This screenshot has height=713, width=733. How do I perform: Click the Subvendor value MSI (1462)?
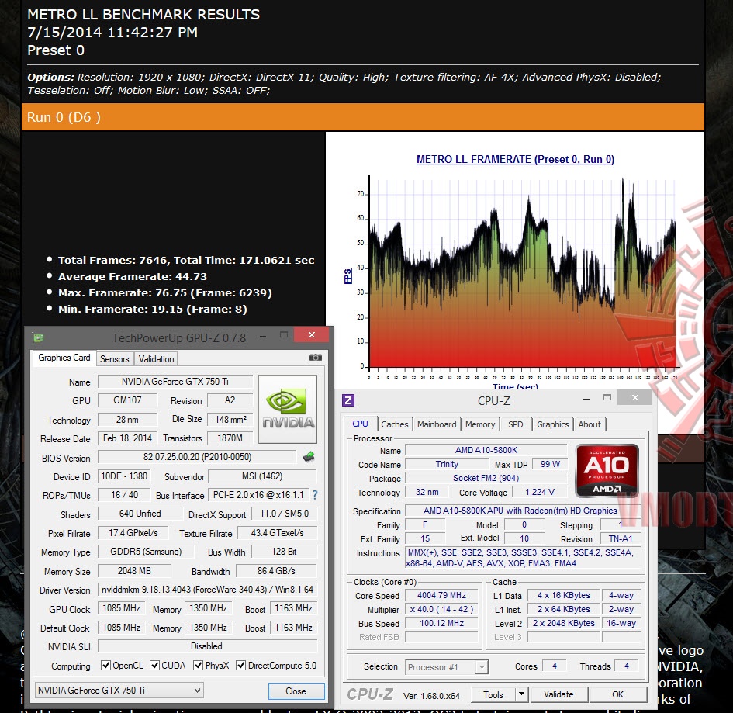[262, 476]
